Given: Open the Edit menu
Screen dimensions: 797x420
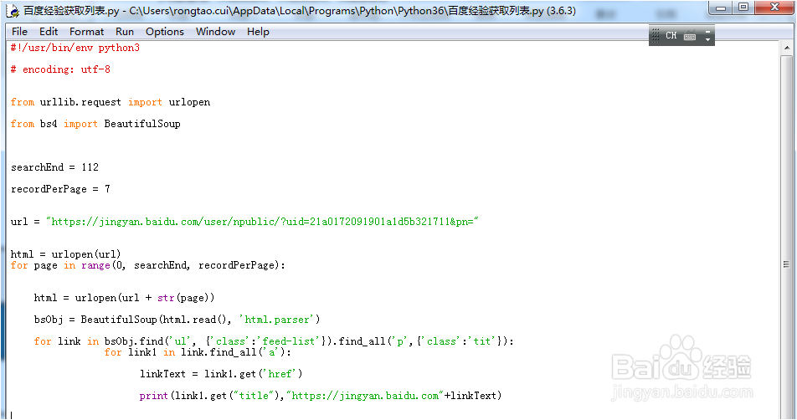Looking at the screenshot, I should pyautogui.click(x=49, y=32).
